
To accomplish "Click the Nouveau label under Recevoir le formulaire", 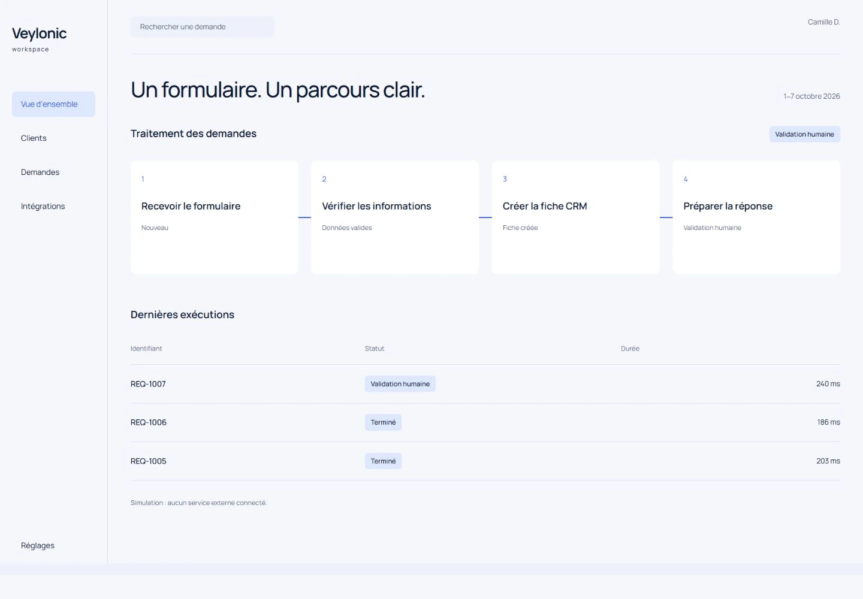I will tap(155, 228).
